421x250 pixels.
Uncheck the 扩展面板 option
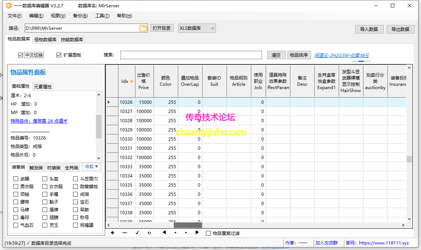(59, 55)
